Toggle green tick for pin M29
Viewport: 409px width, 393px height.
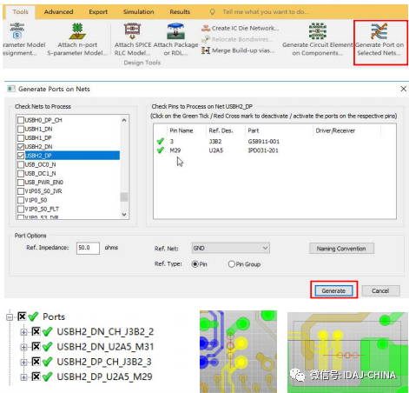coord(161,150)
